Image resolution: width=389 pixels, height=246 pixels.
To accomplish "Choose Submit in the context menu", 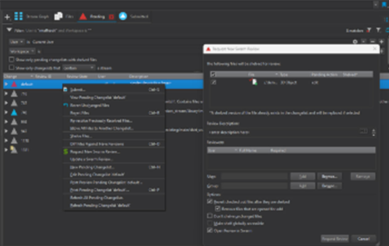I will pos(78,89).
